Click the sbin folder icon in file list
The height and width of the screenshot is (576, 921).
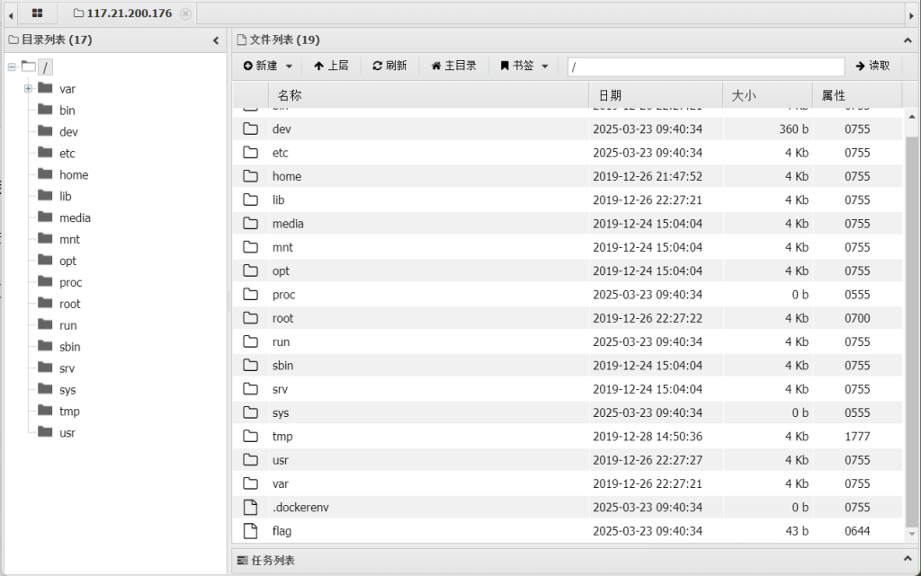tap(250, 366)
